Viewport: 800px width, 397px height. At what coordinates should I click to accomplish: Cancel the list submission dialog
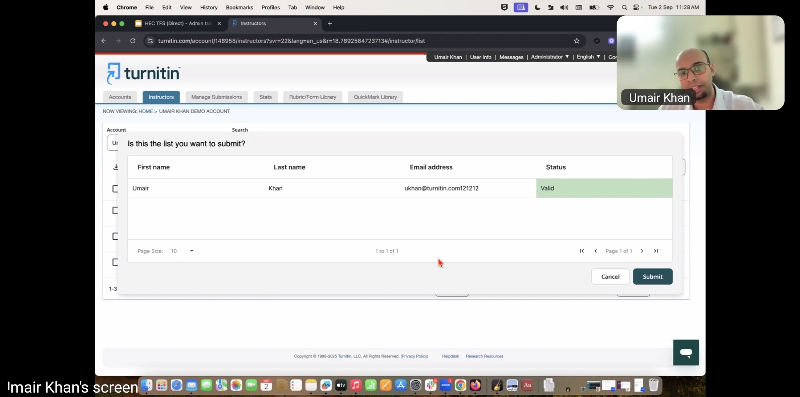pyautogui.click(x=610, y=277)
